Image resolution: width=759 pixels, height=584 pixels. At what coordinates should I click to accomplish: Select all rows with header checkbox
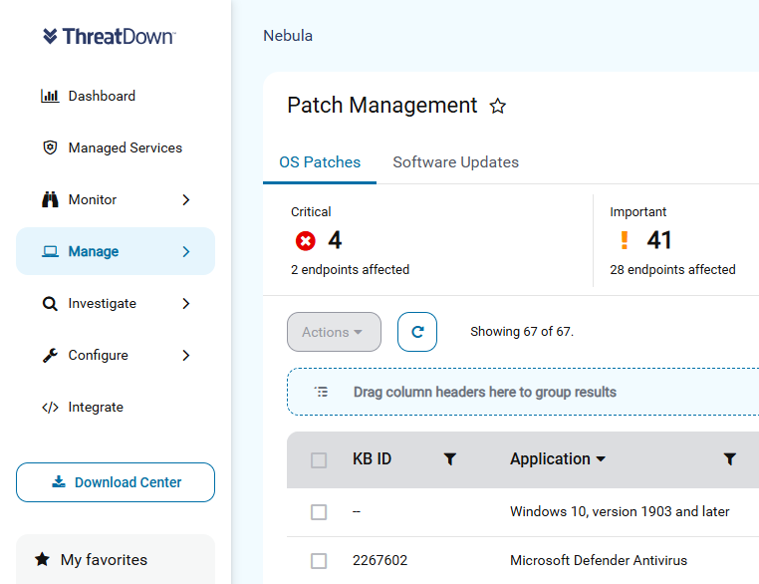pos(319,460)
